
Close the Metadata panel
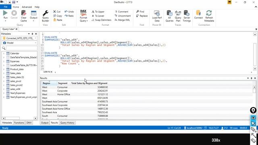point(36,34)
